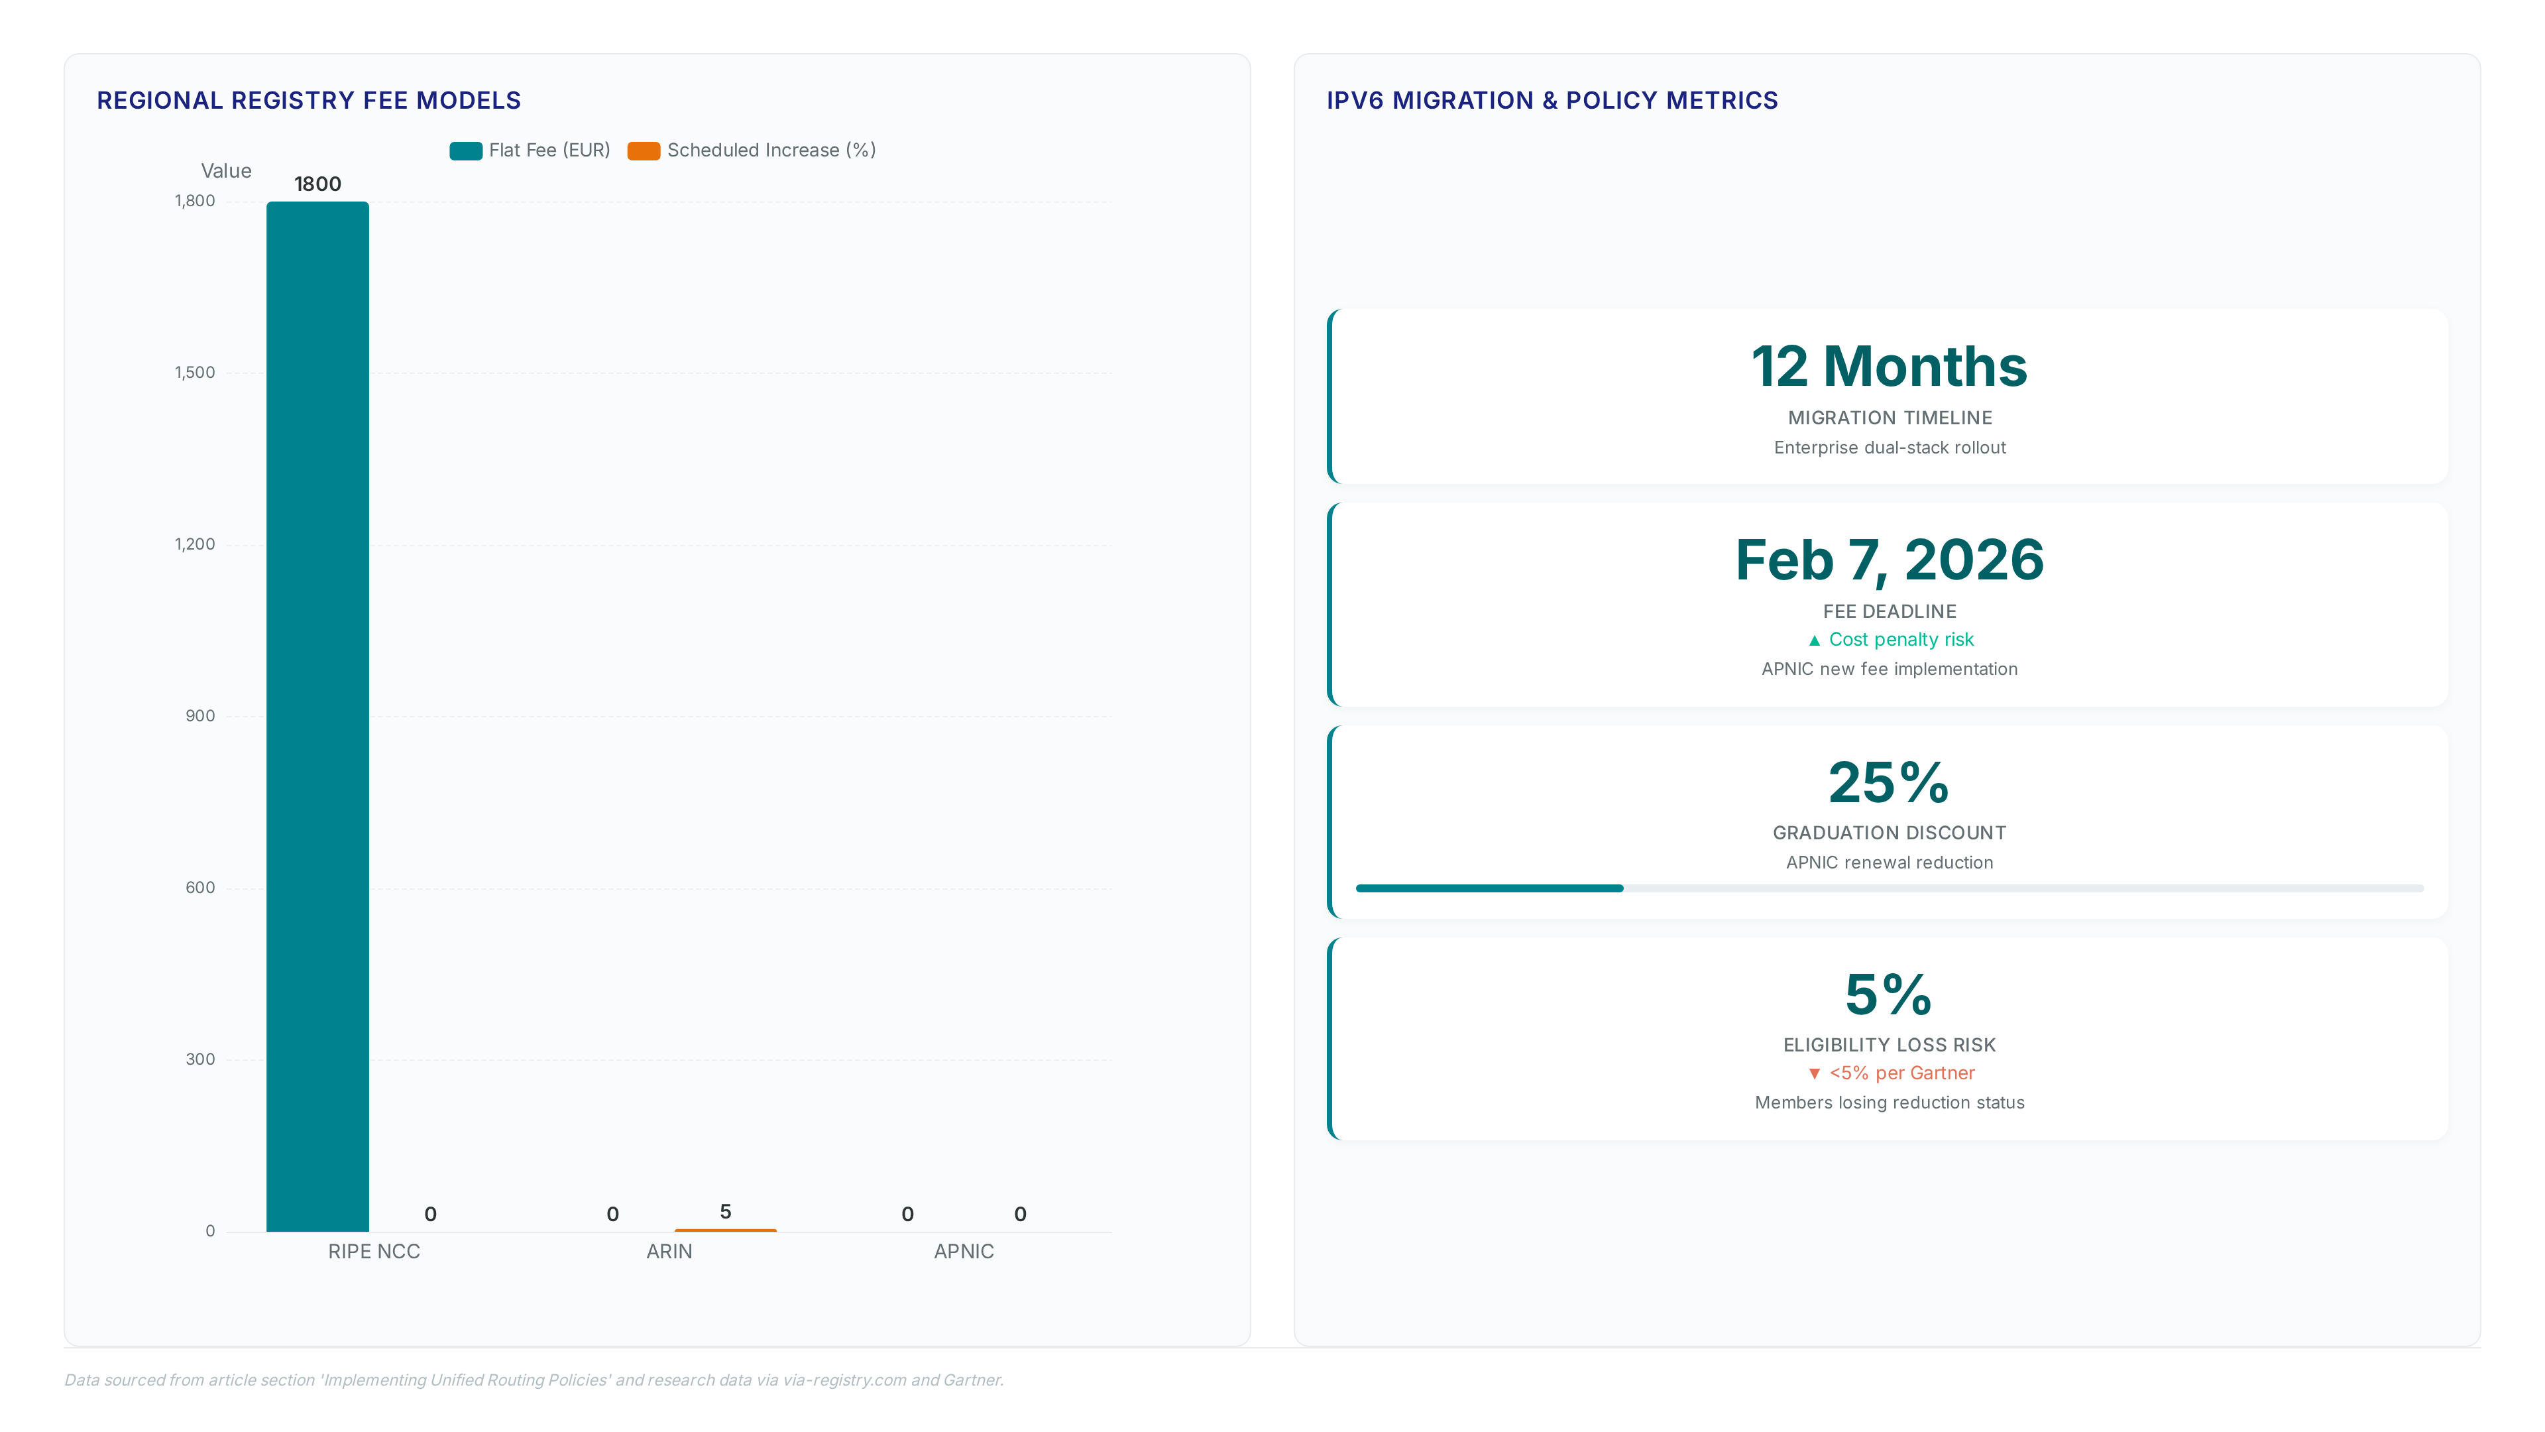Click the Enterprise dual-stack rollout caption
Viewport: 2545px width, 1432px height.
(1889, 447)
